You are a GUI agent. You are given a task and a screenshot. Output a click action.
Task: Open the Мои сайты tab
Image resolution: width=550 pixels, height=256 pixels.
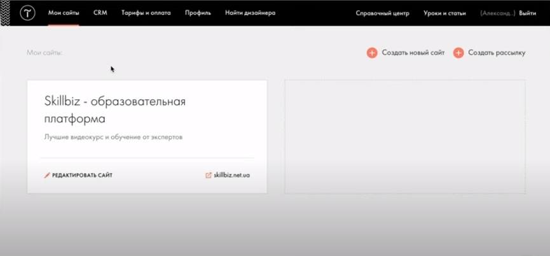pos(64,13)
